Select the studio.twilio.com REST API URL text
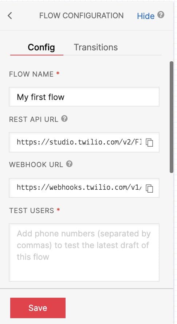 [x=79, y=142]
